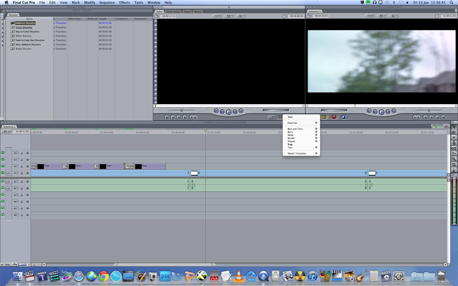Click the a1 source control button

pyautogui.click(x=9, y=182)
